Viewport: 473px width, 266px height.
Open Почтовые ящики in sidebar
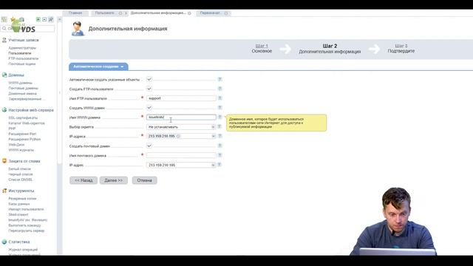coord(22,64)
